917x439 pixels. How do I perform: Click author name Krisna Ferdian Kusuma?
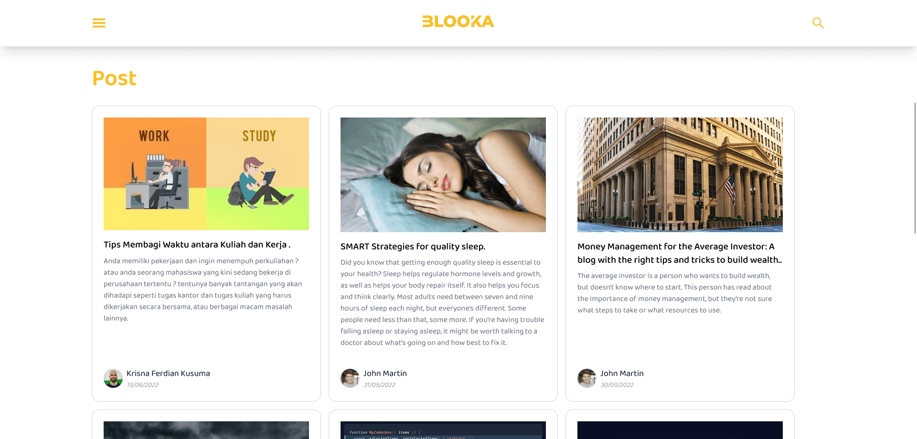(x=168, y=374)
